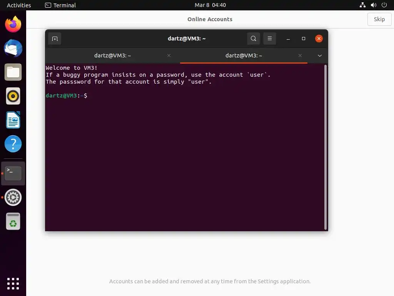Open Settings gear icon in the dock

click(x=13, y=197)
